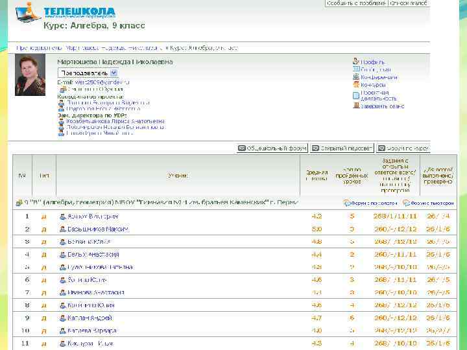Open student Каплан Андрей
Image resolution: width=467 pixels, height=350 pixels.
90,318
